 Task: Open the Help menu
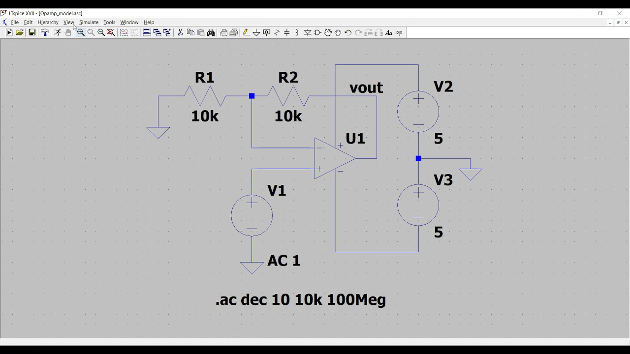pos(149,22)
